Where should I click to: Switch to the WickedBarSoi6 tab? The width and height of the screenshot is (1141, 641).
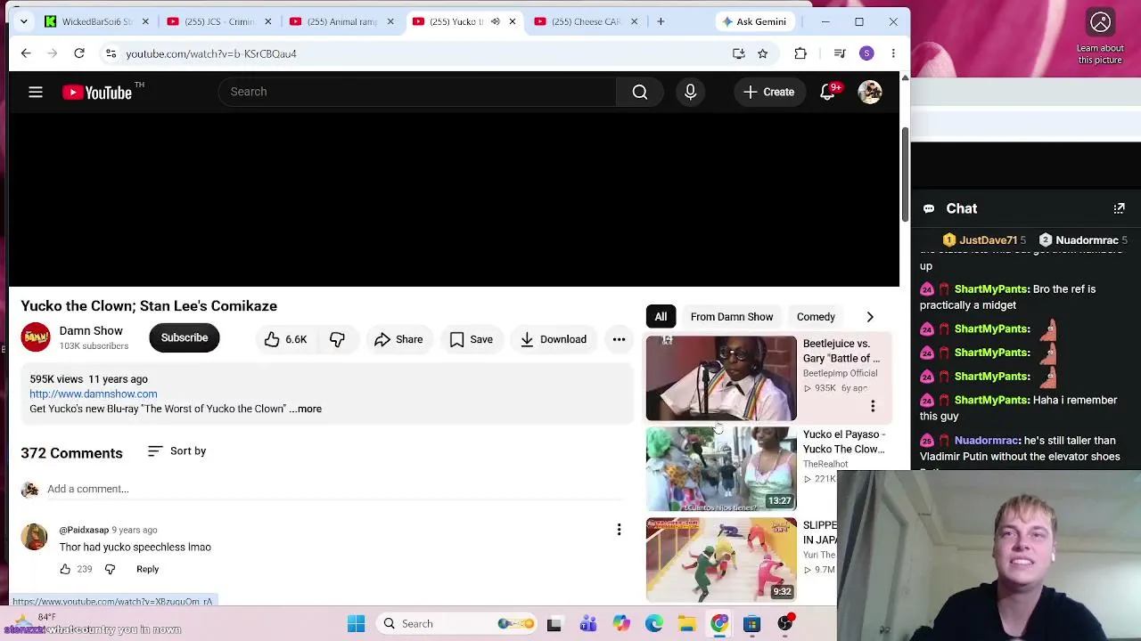(98, 21)
